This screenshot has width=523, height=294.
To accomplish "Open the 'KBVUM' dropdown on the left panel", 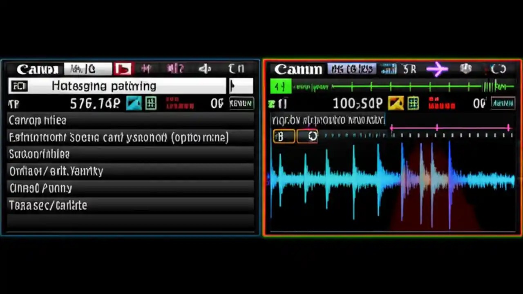I will (241, 103).
